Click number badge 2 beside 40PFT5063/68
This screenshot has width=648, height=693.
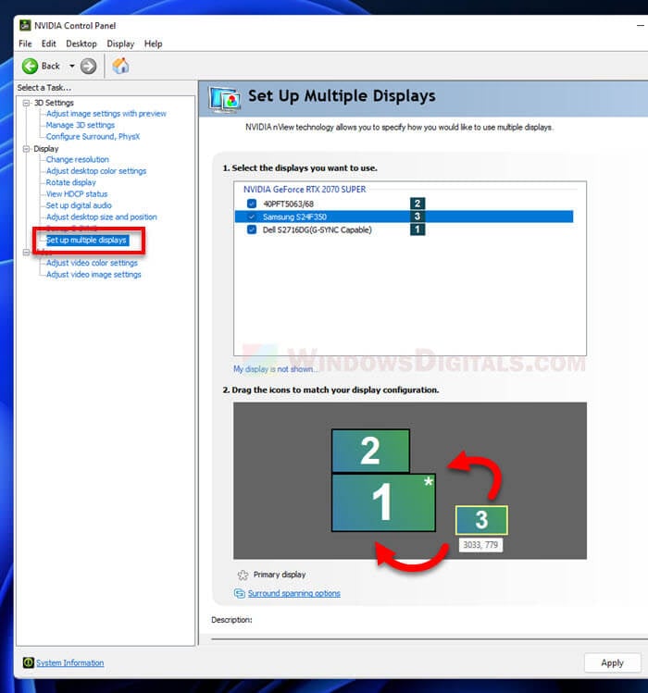point(417,204)
